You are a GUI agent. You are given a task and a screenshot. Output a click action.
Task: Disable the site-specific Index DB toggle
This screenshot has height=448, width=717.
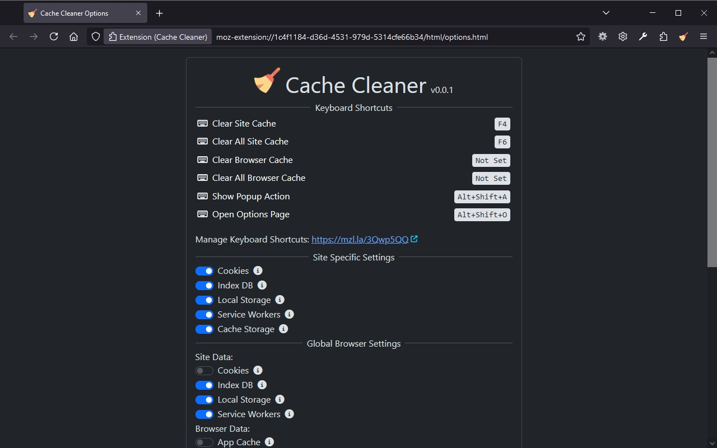tap(204, 286)
